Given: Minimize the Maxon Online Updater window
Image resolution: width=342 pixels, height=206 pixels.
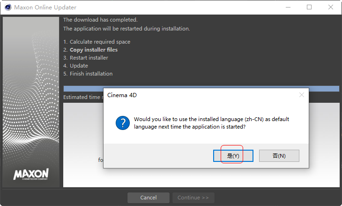Looking at the screenshot, I should [288, 8].
